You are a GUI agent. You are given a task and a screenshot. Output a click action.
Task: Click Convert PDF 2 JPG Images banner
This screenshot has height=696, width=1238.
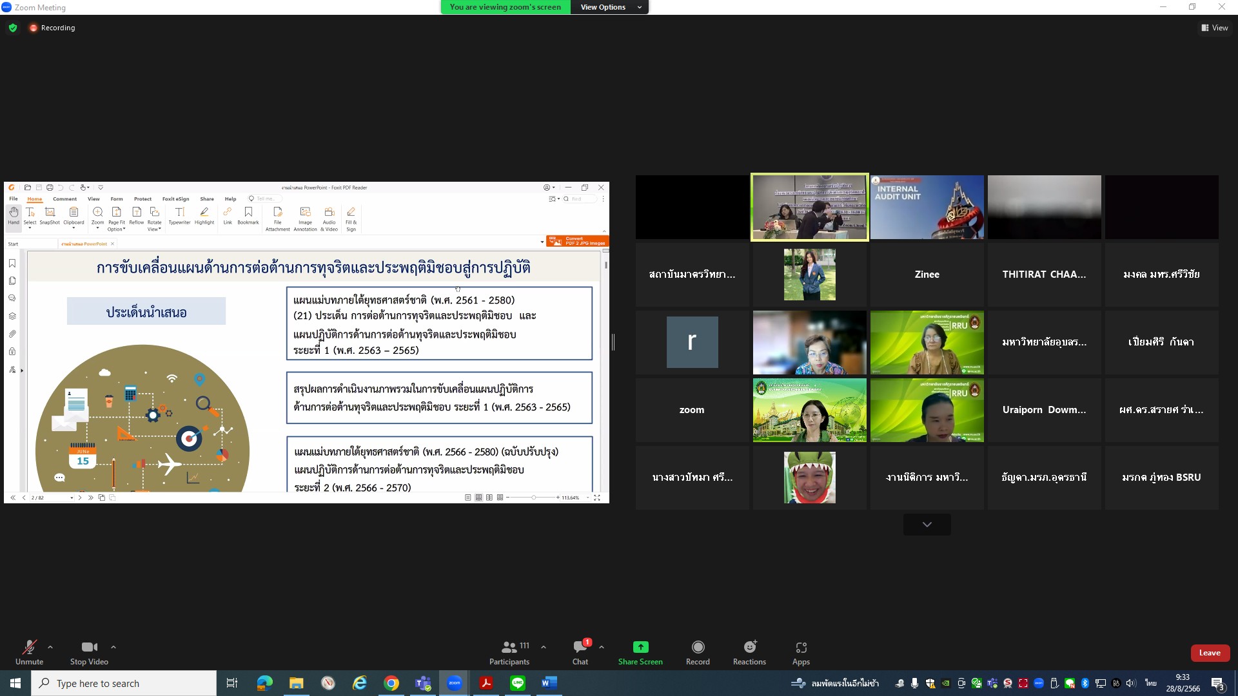(577, 241)
